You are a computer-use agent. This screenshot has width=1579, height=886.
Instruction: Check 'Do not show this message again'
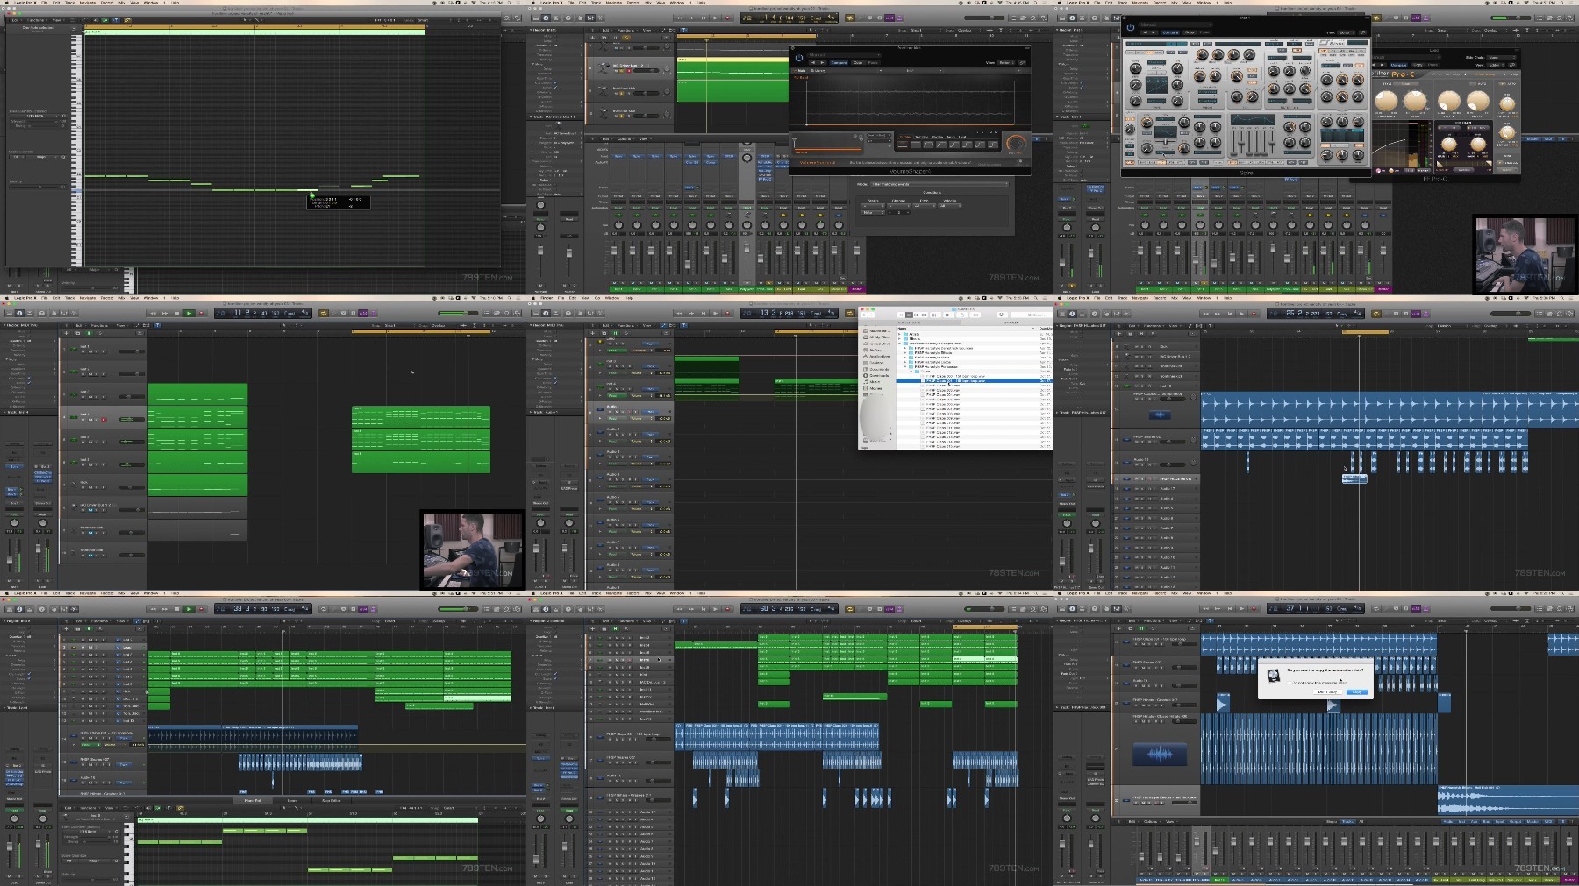pos(1290,683)
